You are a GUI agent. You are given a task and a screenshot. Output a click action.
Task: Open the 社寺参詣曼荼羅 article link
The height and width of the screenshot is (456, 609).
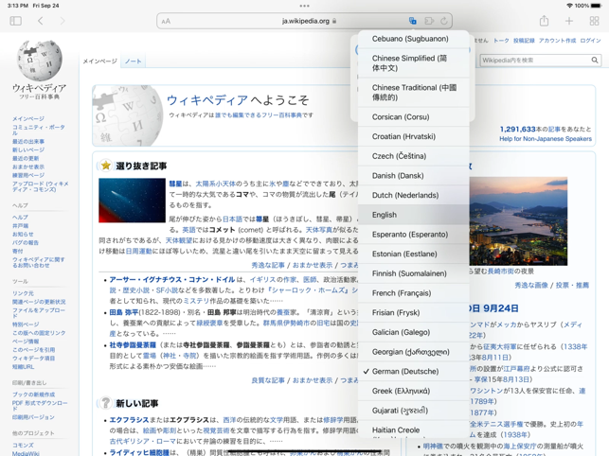point(133,344)
